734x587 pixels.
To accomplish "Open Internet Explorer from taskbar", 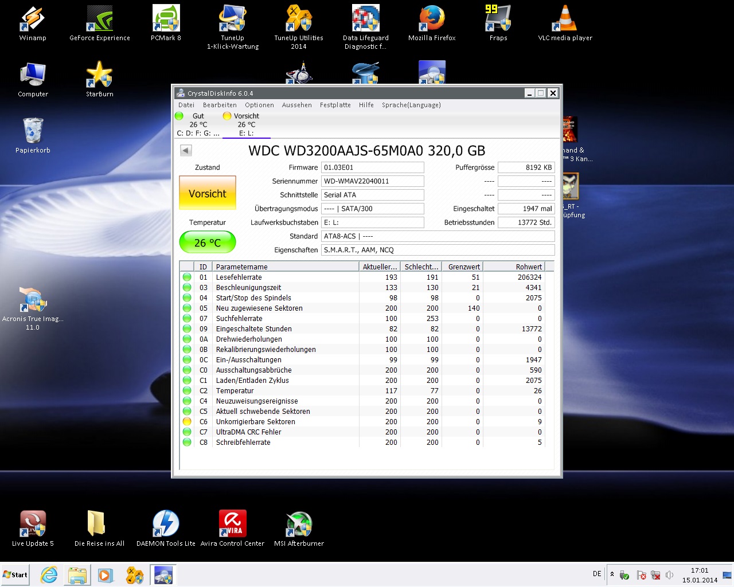I will pos(49,575).
